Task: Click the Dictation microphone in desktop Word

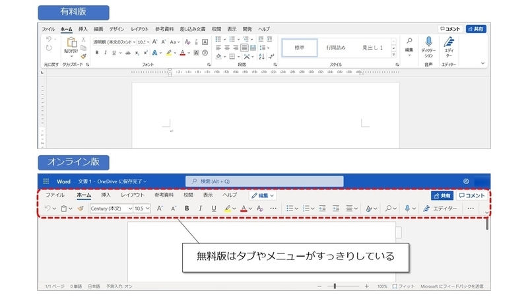Action: point(428,42)
